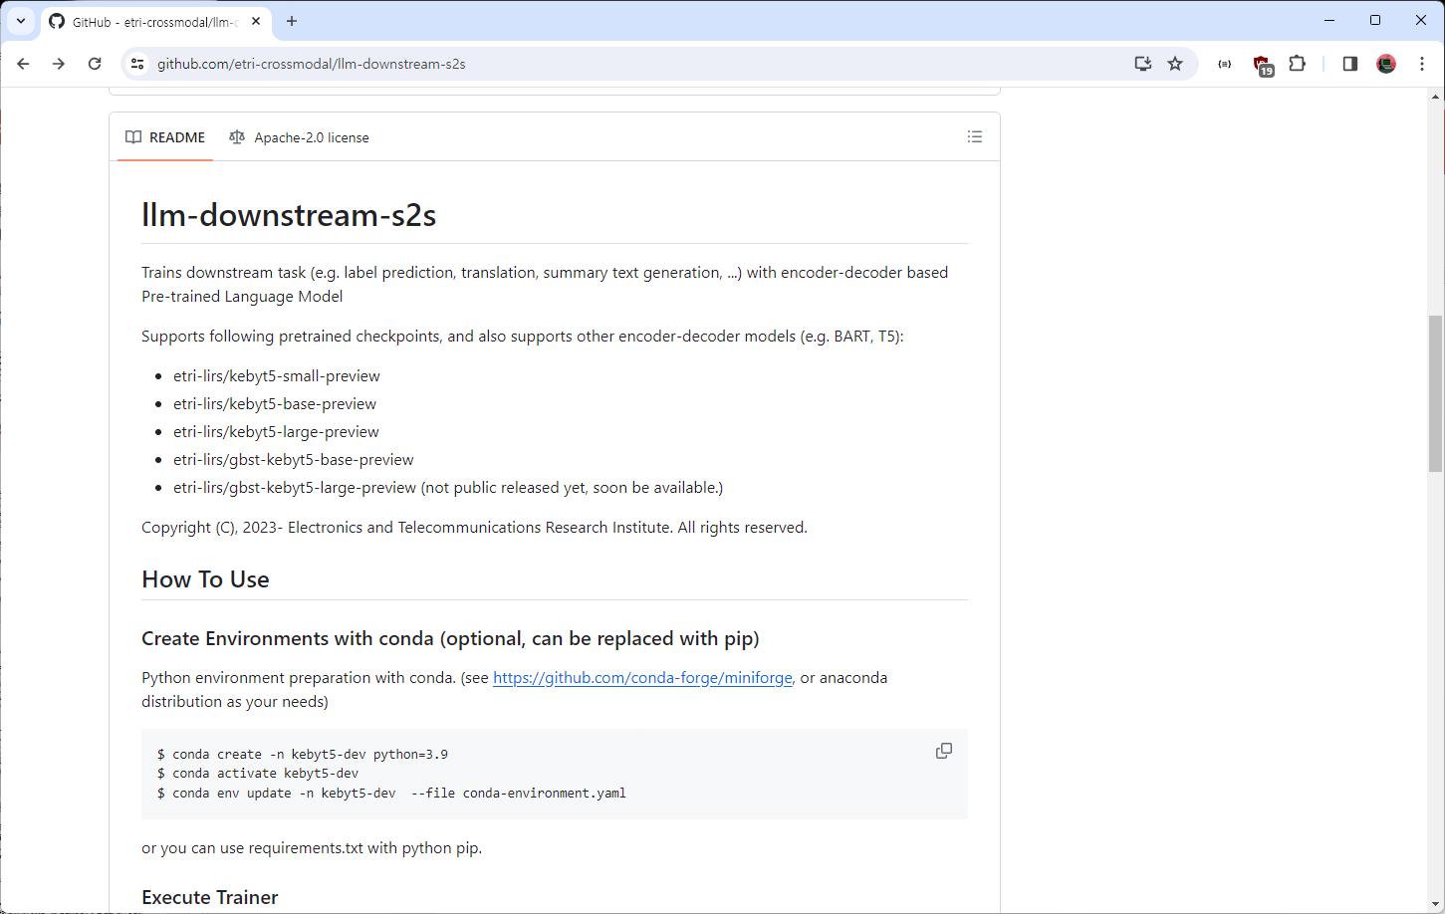Copy the conda commands code block

pyautogui.click(x=944, y=751)
